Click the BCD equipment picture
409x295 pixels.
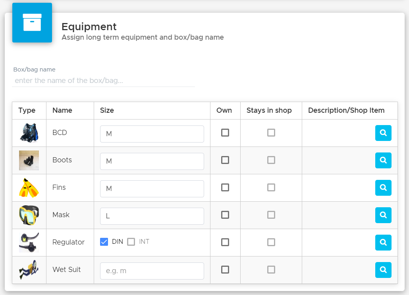tap(29, 133)
